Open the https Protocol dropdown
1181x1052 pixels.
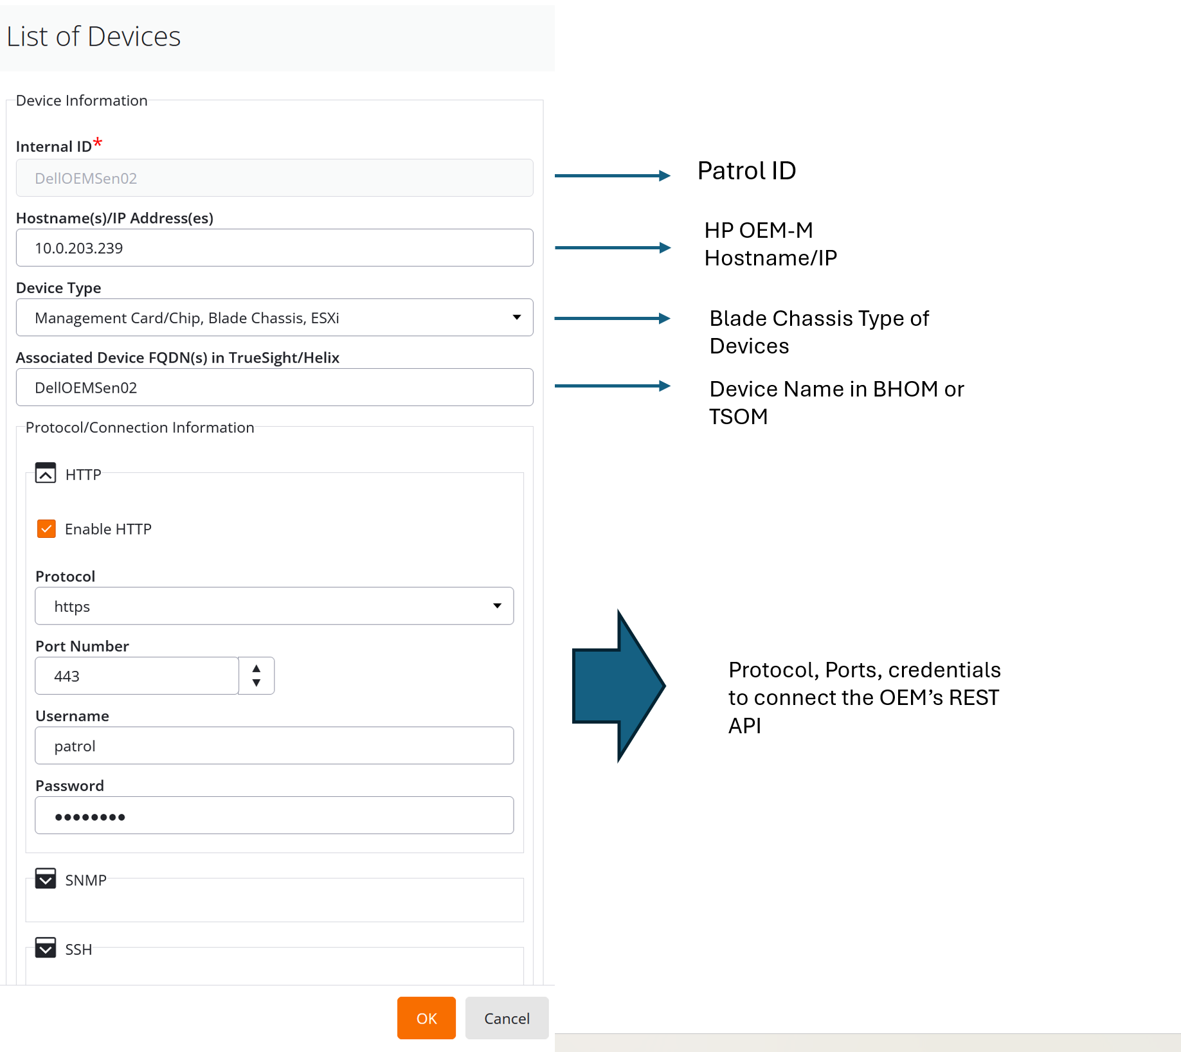274,606
